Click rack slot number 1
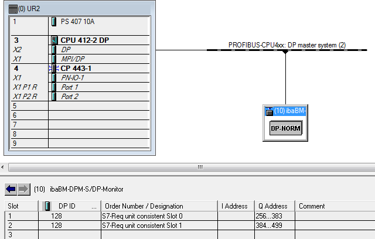Viewport: 375px width, 239px height. 15,22
